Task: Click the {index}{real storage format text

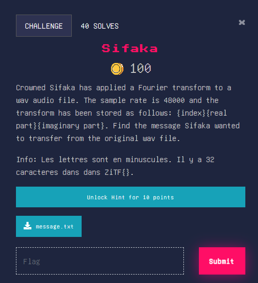Action: 201,113
